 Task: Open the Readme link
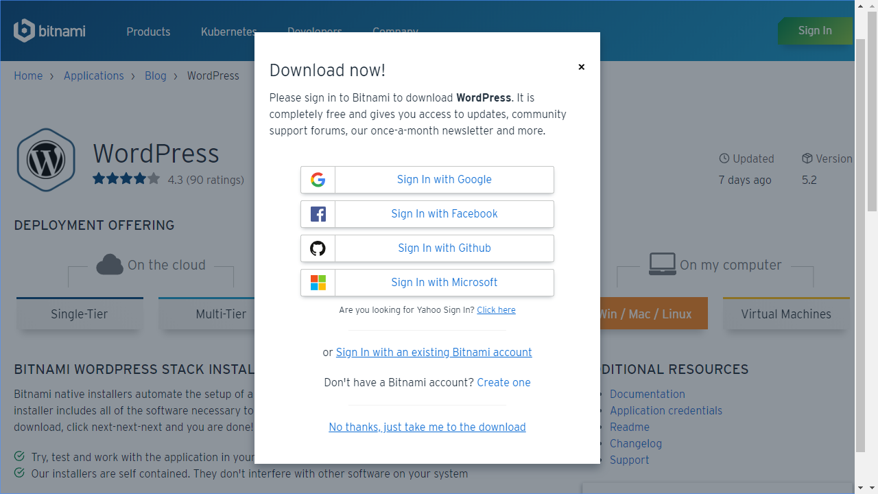[x=630, y=427]
